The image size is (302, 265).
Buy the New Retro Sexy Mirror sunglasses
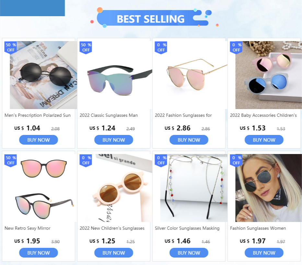(x=39, y=253)
